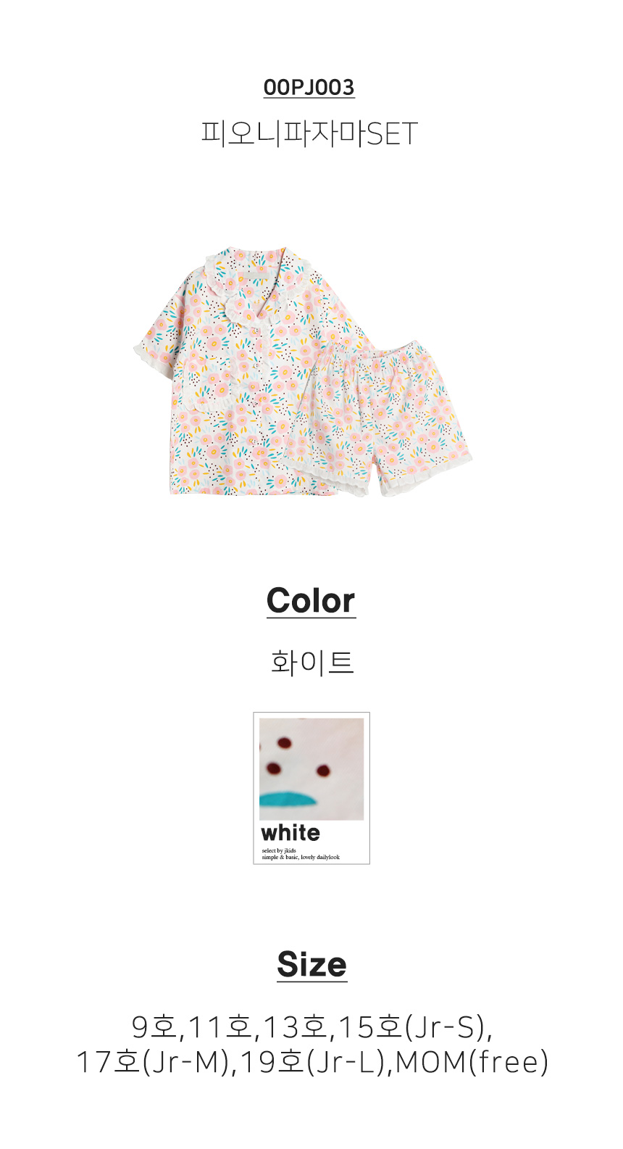Select the white color swatch card

click(x=311, y=788)
